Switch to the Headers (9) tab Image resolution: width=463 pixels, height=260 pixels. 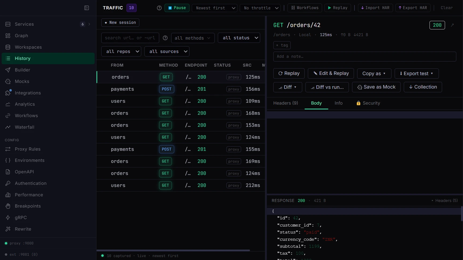click(x=286, y=103)
